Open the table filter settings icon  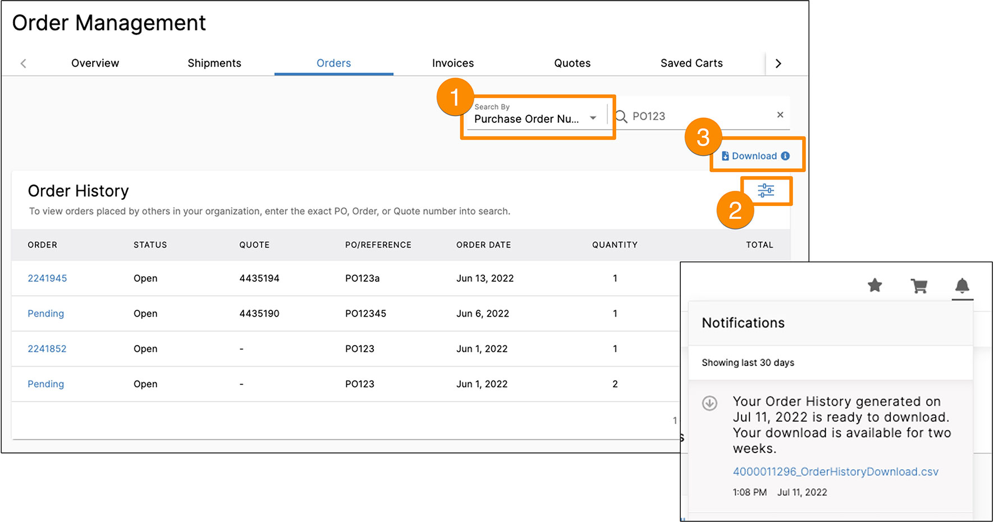(x=766, y=191)
